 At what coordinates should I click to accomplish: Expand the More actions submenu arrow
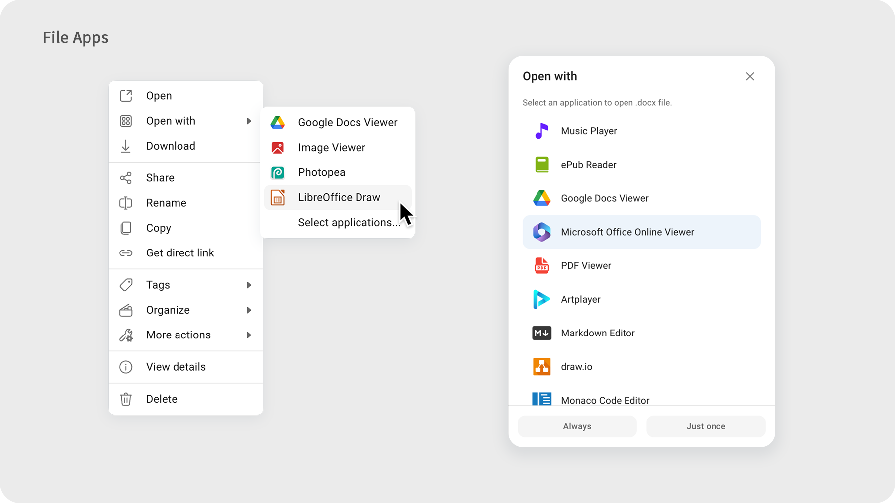pos(249,335)
